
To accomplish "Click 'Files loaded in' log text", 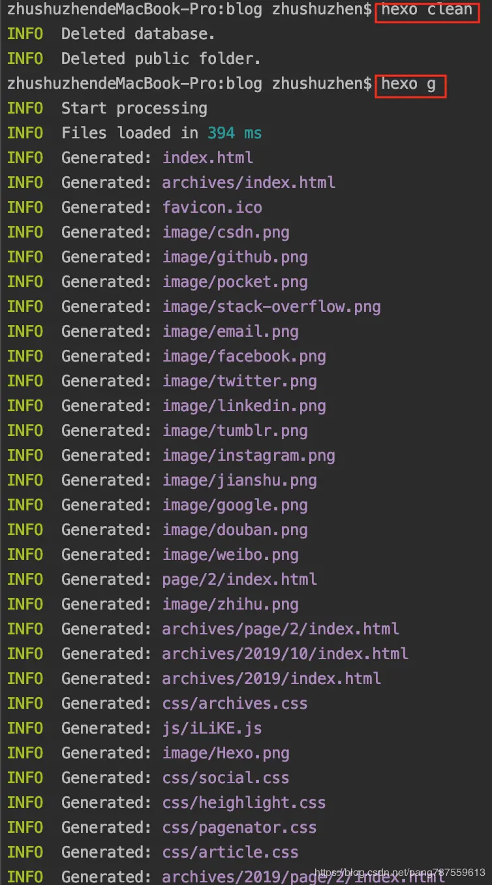I will [x=130, y=133].
